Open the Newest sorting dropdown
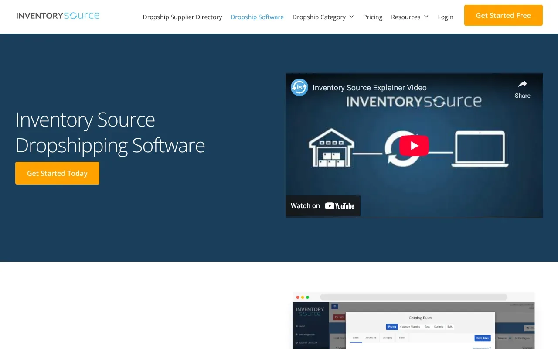Image resolution: width=558 pixels, height=349 pixels. [x=502, y=338]
